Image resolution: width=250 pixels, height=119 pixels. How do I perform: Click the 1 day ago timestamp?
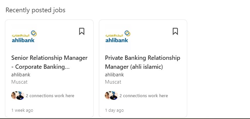click(114, 110)
